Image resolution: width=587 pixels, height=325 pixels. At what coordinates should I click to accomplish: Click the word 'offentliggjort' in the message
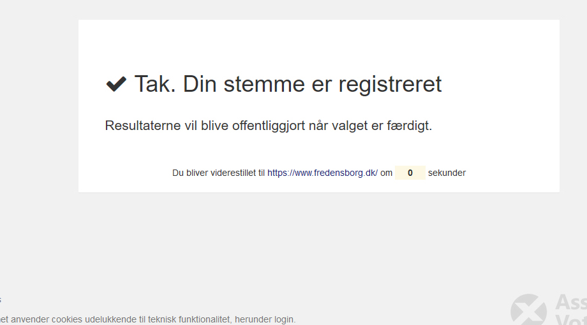[262, 126]
